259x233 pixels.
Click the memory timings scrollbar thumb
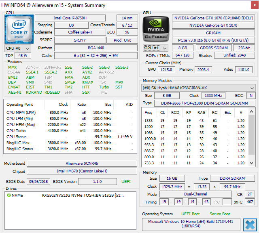click(251, 134)
